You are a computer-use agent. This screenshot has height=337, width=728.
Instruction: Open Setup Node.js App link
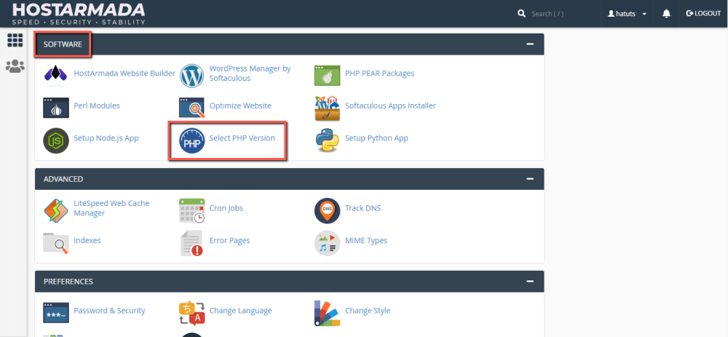tap(106, 138)
